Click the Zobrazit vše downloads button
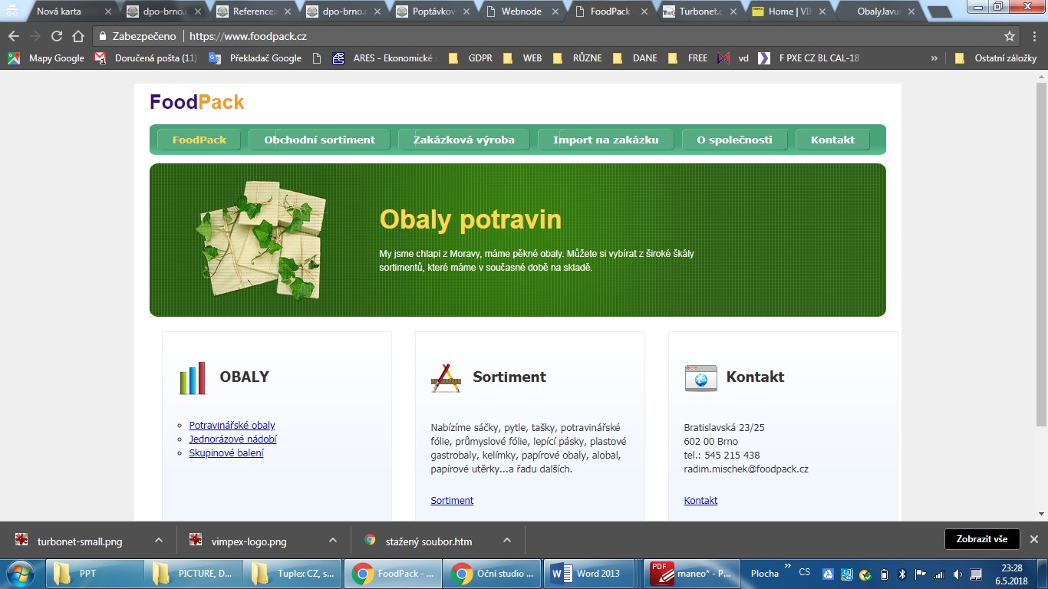1048x589 pixels. point(982,539)
